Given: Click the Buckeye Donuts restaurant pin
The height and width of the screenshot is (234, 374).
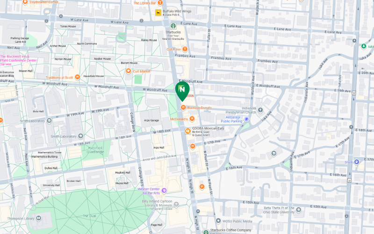Looking at the screenshot, I should click(183, 108).
